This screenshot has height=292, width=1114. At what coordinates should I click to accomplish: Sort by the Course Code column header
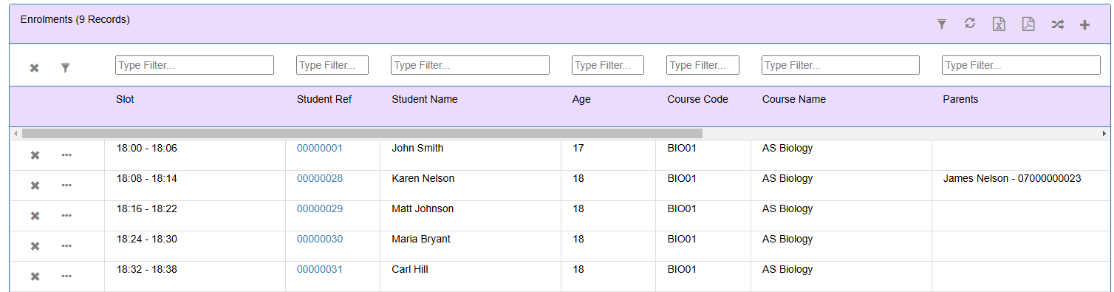click(x=697, y=99)
